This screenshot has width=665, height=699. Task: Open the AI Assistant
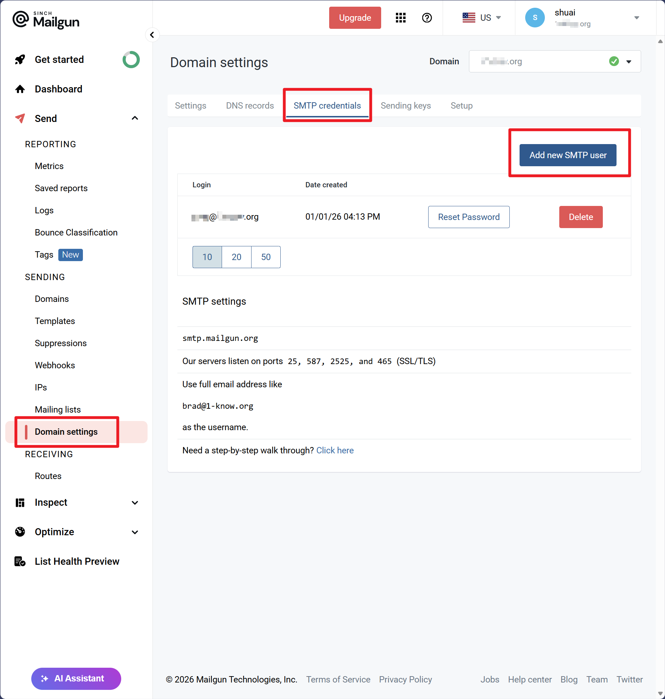pos(76,678)
